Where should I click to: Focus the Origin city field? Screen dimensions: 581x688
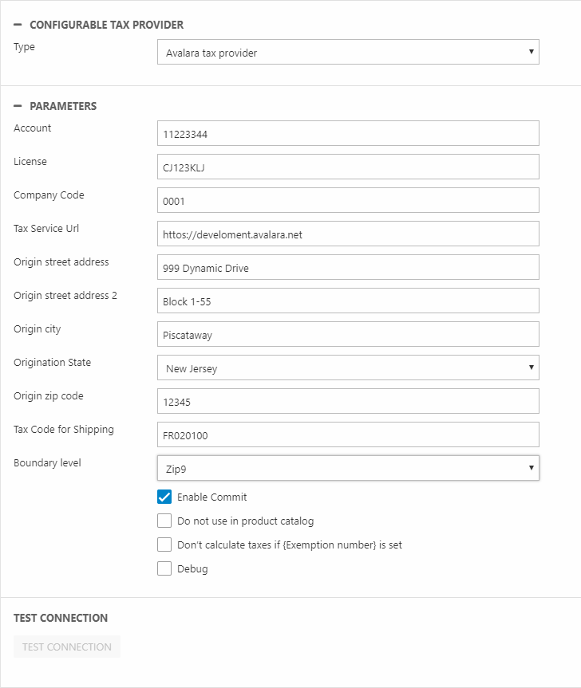point(348,335)
